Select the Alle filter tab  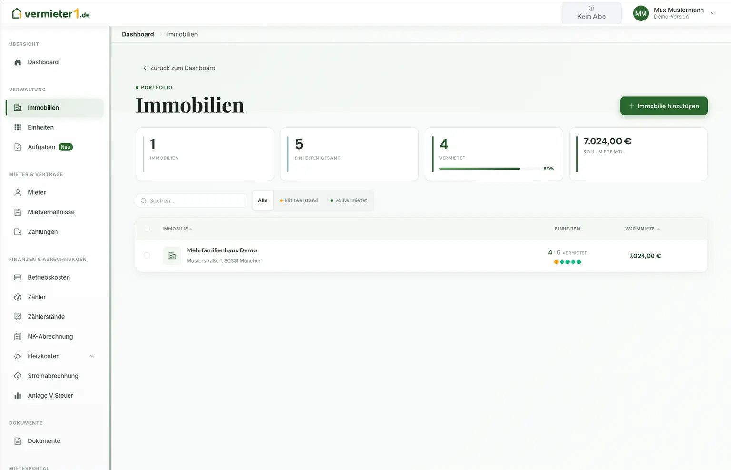(263, 200)
